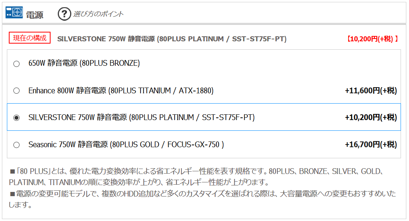Click the 80 PLUS explanation note

pos(196,177)
